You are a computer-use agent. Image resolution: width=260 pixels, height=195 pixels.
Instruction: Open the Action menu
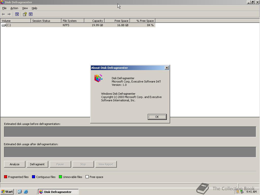(14, 8)
